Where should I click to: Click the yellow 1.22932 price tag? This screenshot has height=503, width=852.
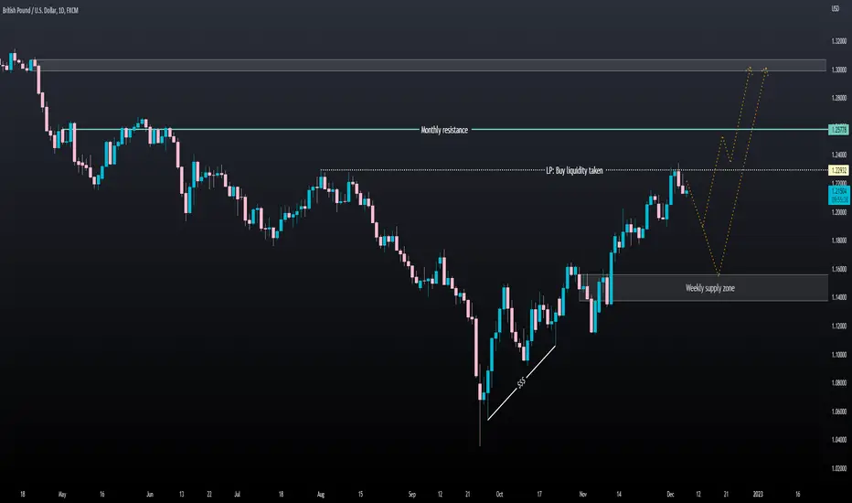tap(839, 170)
